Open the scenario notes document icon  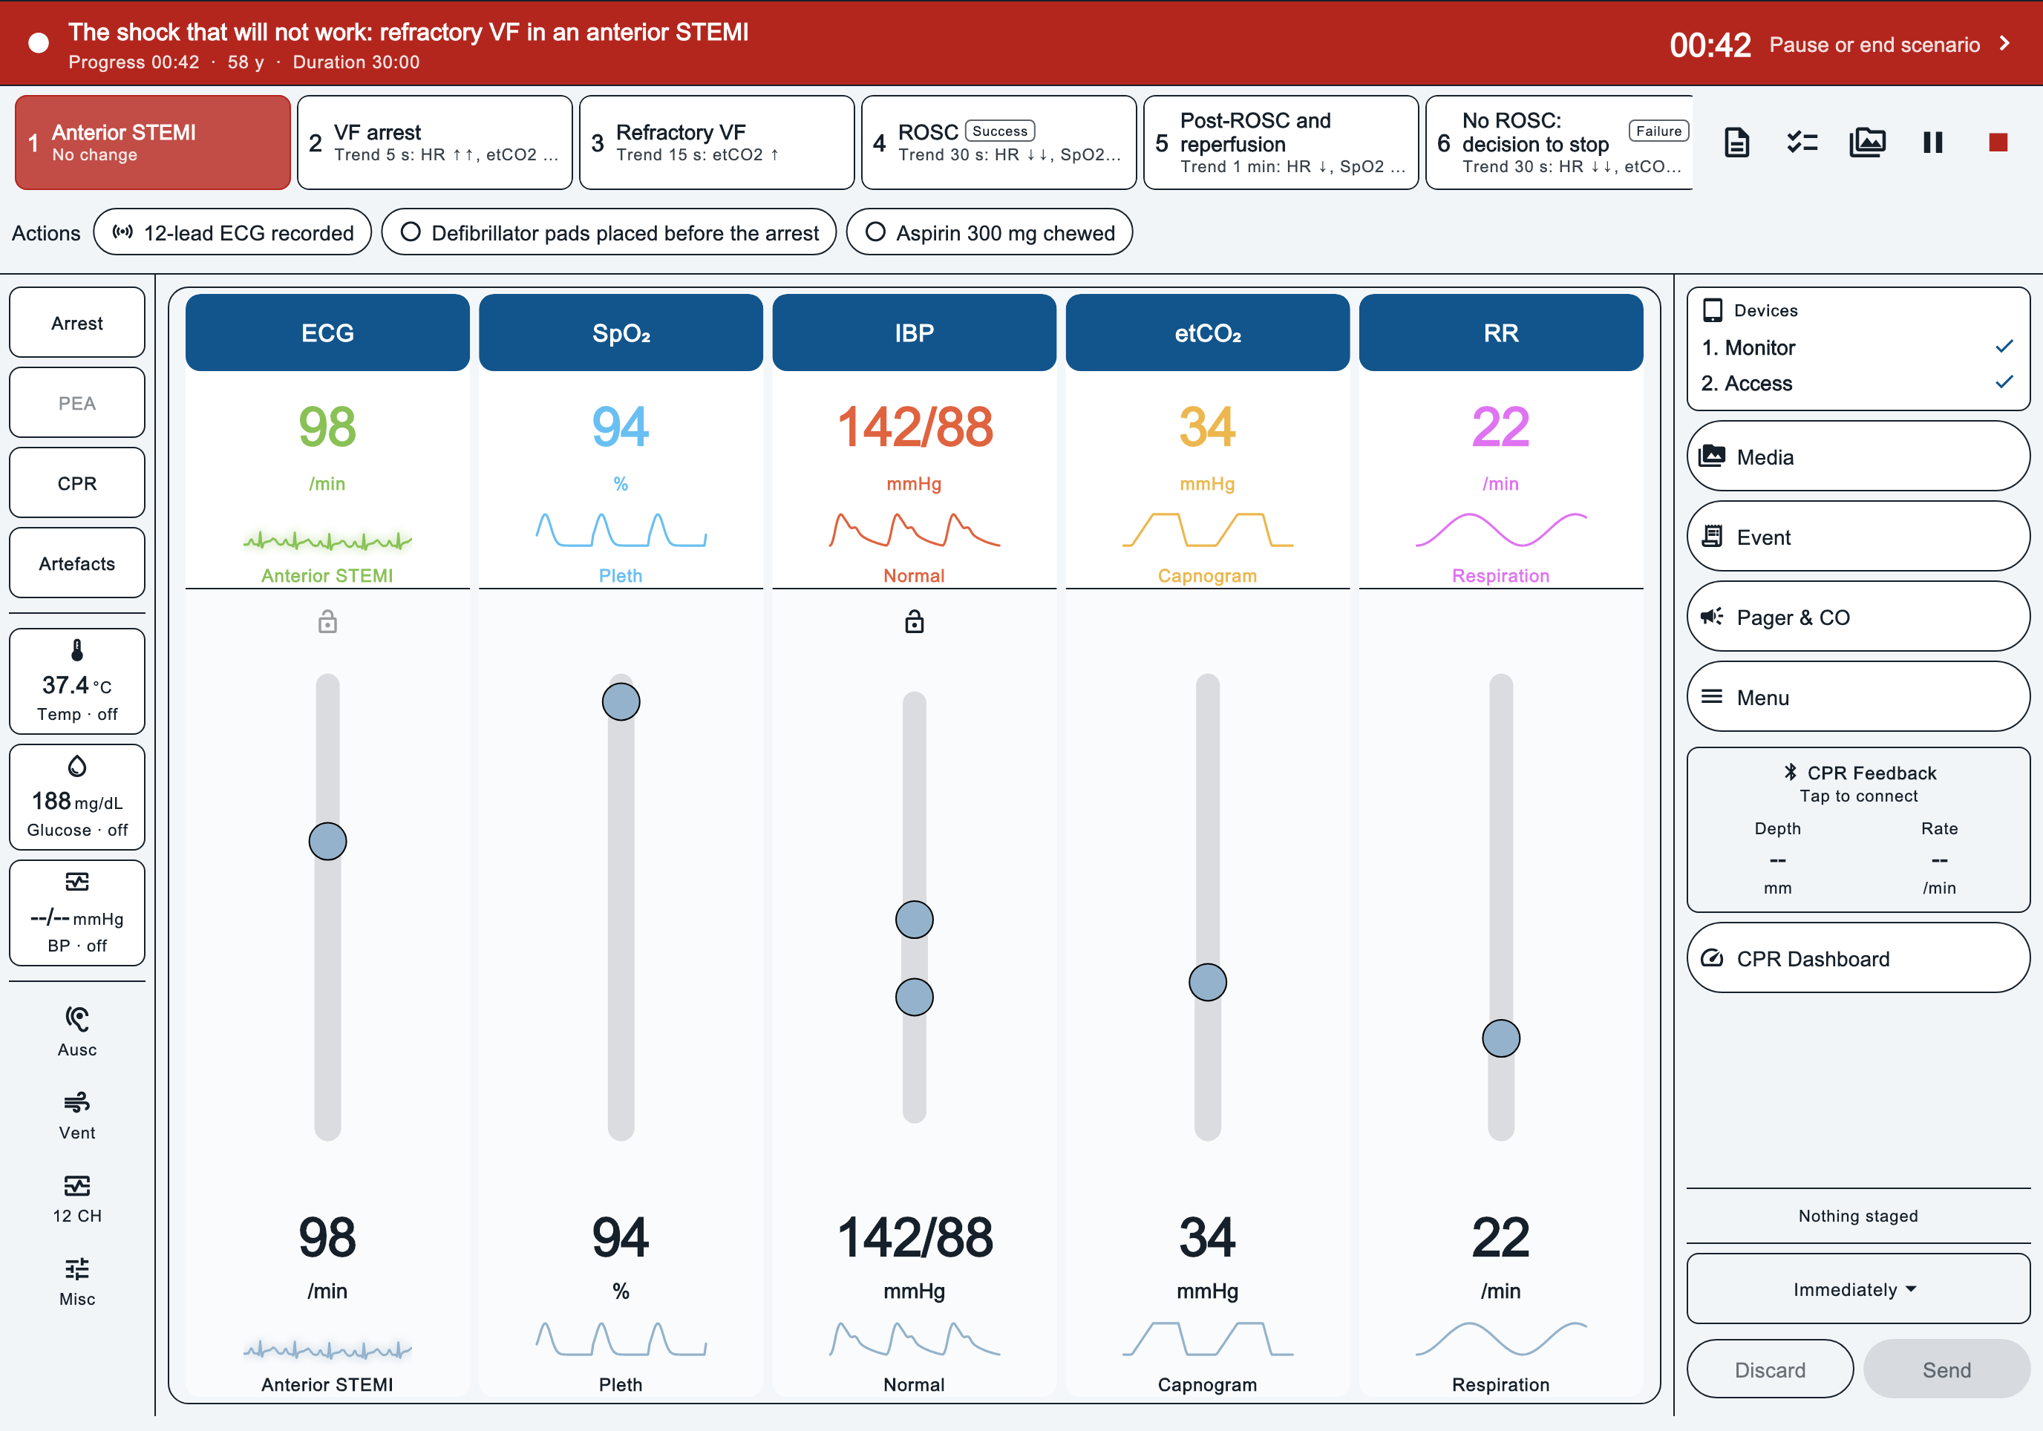[x=1737, y=143]
